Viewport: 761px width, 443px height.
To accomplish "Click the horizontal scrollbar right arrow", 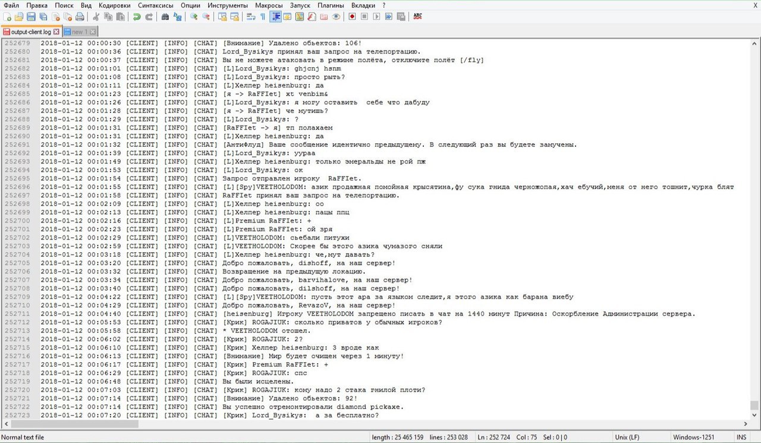I will point(746,424).
